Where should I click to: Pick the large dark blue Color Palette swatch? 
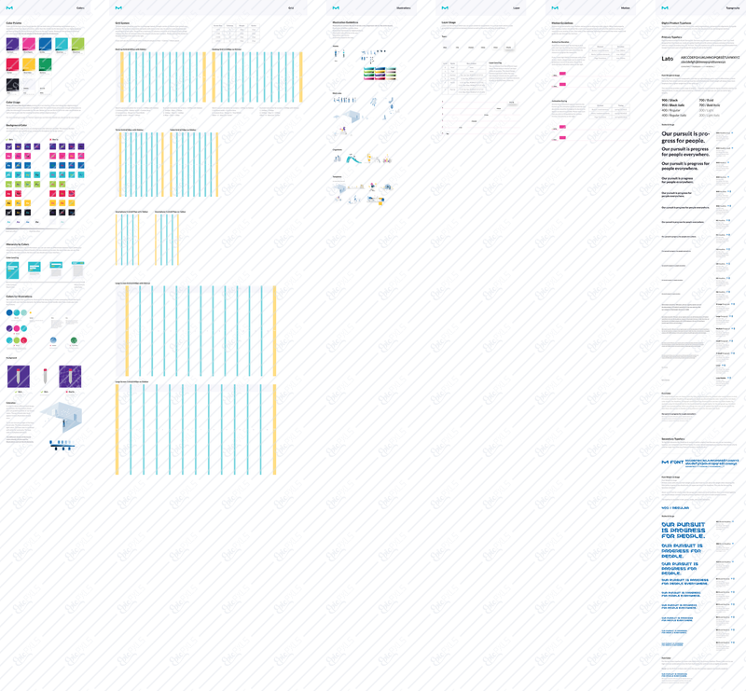[45, 44]
